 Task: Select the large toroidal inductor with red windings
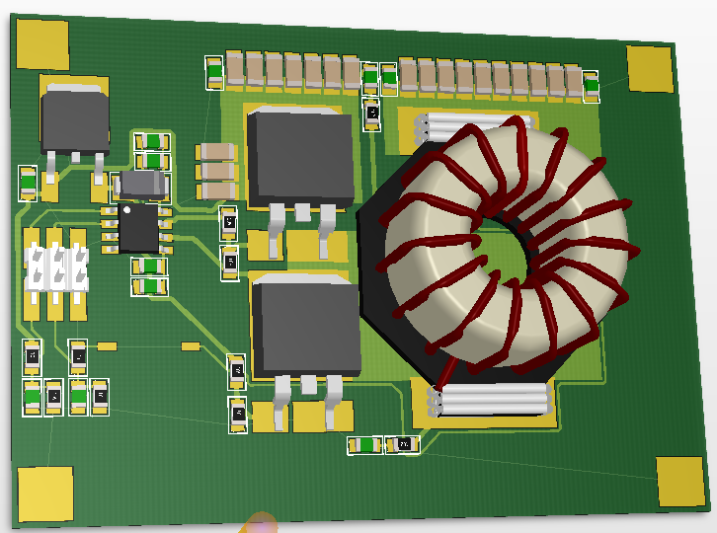508,247
